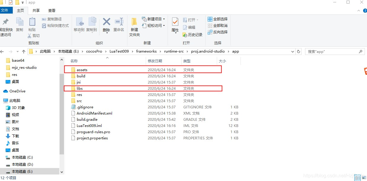Viewport: 367px width, 181px height.
Task: Open recent locations dropdown arrow
Action: coord(17,51)
